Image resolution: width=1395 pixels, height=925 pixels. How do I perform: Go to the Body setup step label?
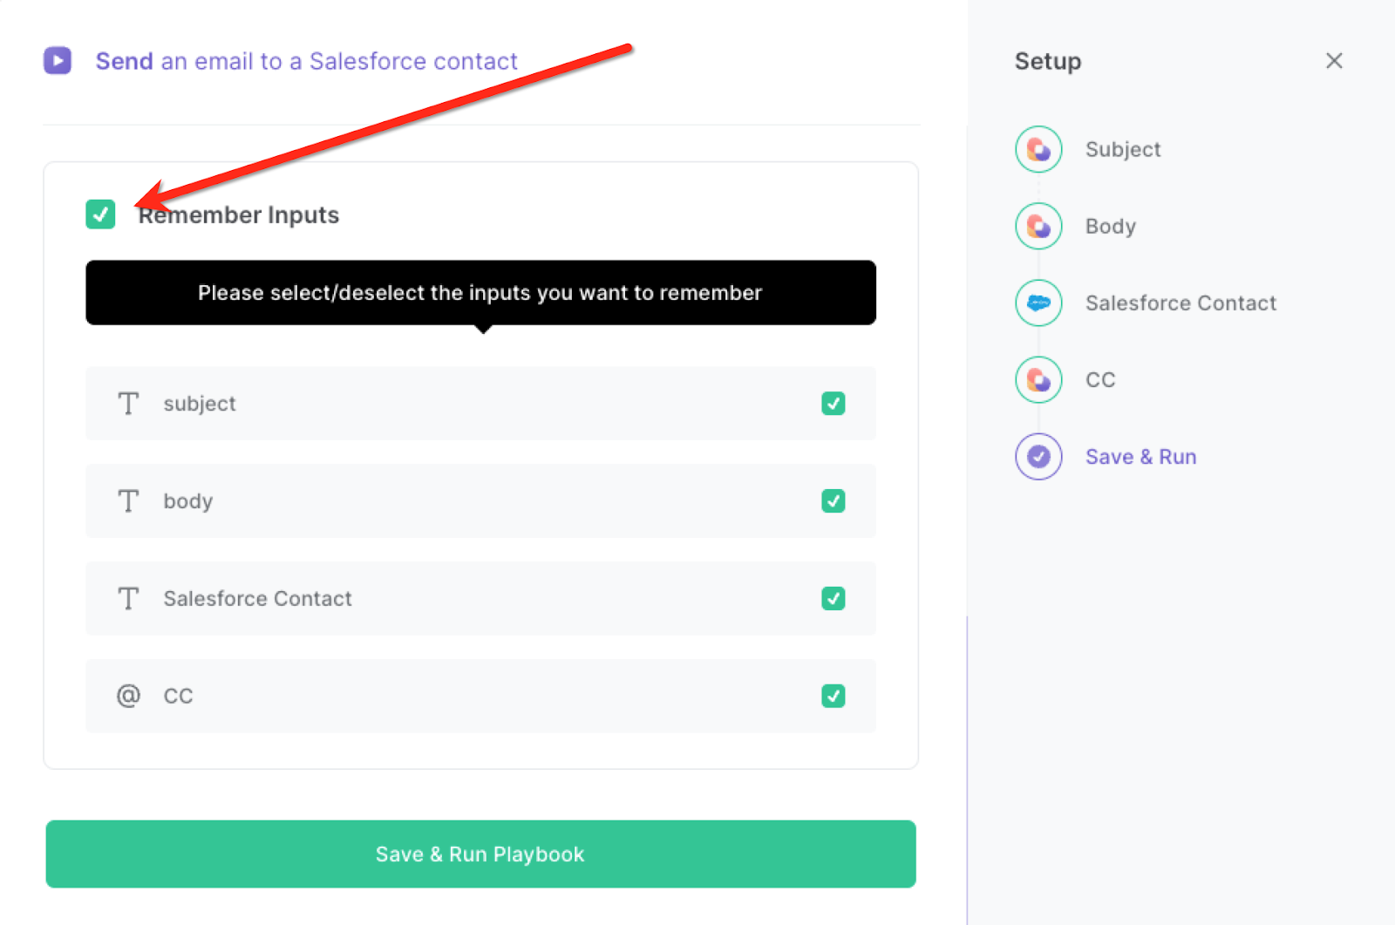[1111, 227]
